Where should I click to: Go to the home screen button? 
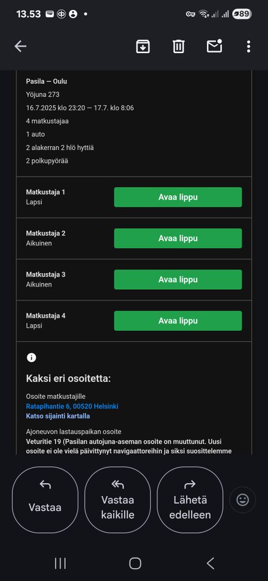coord(135,563)
